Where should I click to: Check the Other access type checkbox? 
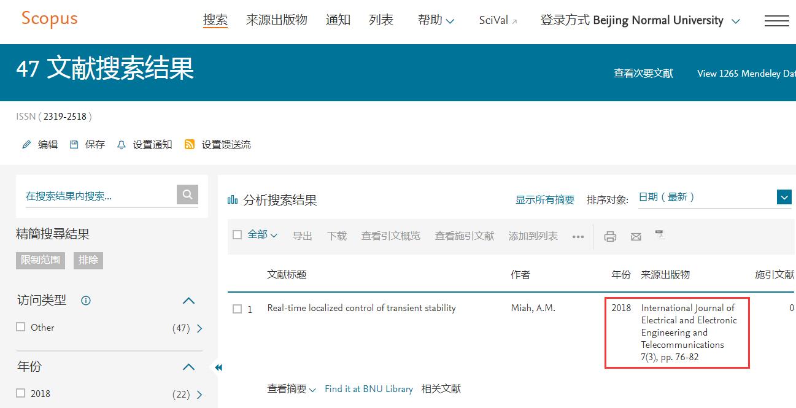[x=21, y=327]
